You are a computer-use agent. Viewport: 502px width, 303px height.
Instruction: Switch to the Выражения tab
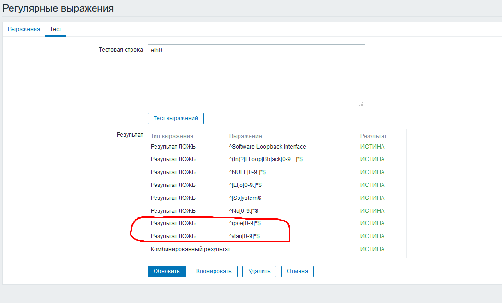point(24,29)
